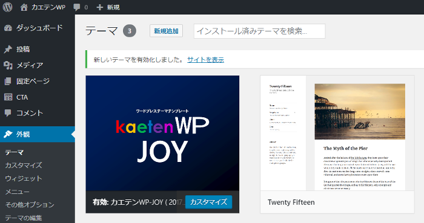Click the 新しいテーマを有効化しました notice text
424x223 pixels.
pyautogui.click(x=139, y=60)
